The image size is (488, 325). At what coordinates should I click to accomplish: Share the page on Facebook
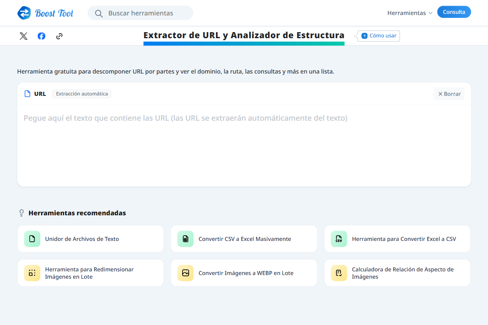pyautogui.click(x=41, y=36)
